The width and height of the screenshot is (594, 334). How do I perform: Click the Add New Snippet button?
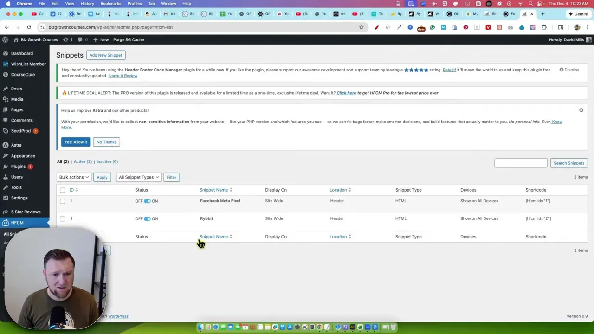tap(105, 55)
